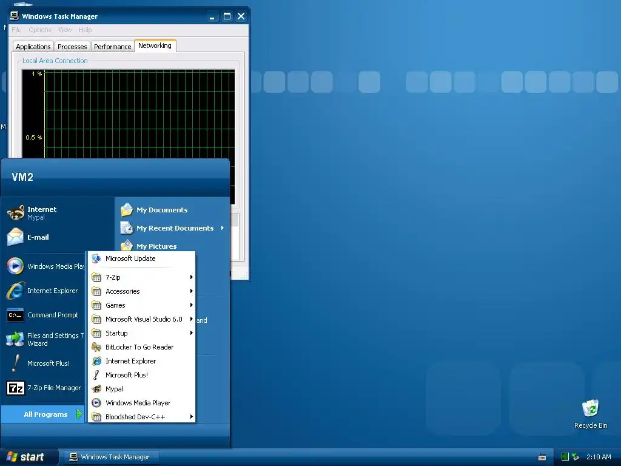Screen dimensions: 621x466
Task: Launch Windows Media Player from pinned list
Action: point(46,266)
